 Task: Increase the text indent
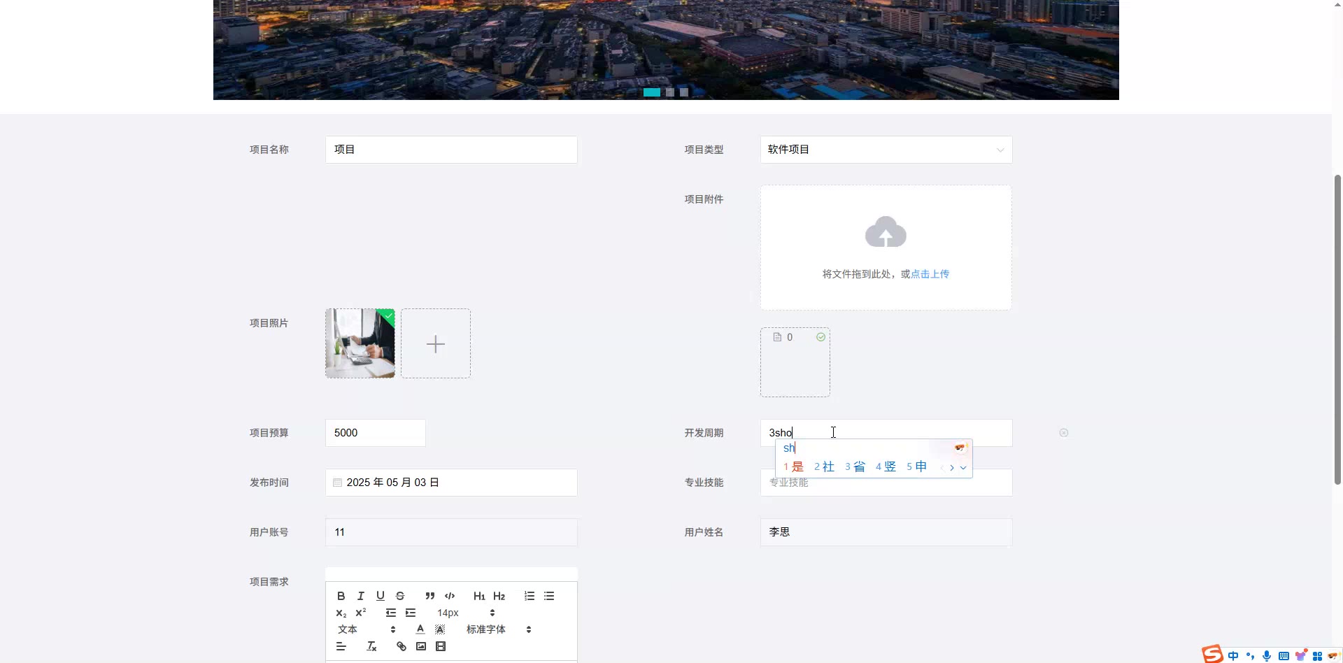(x=410, y=613)
